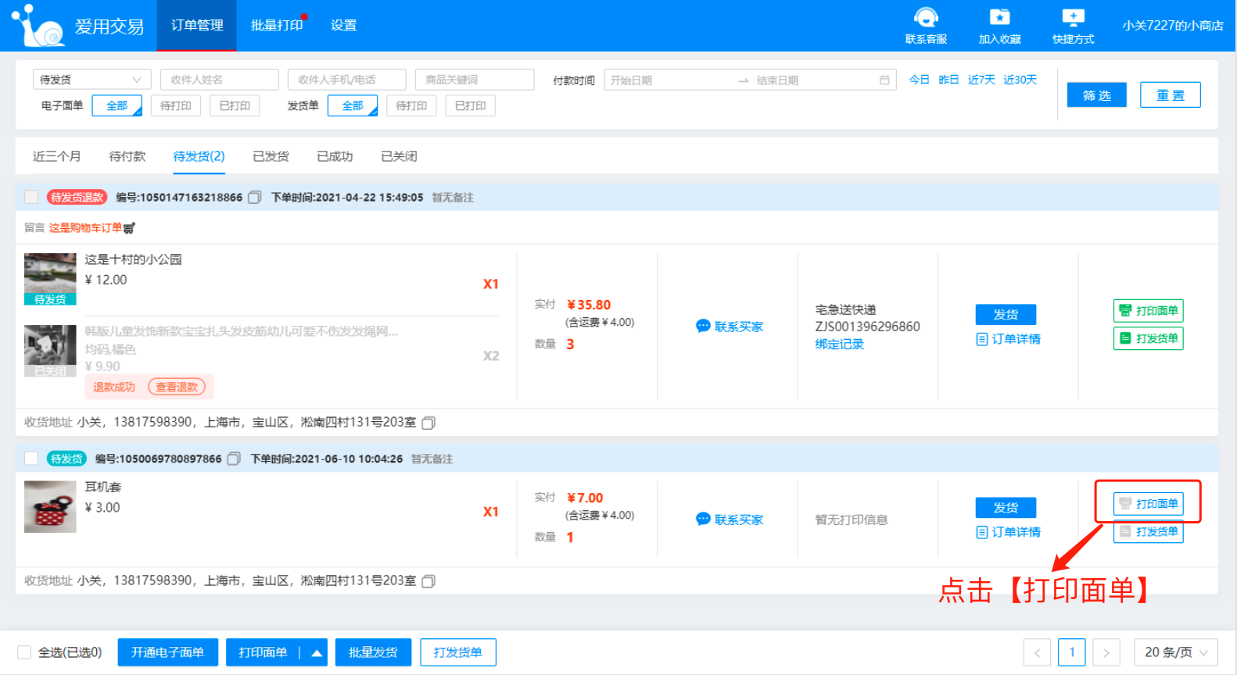This screenshot has width=1237, height=675.
Task: Go to next page arrow
Action: tap(1106, 652)
